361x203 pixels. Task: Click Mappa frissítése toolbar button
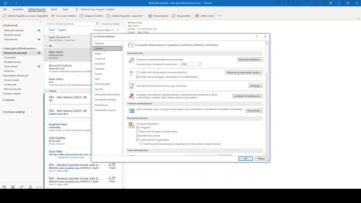tap(91, 16)
